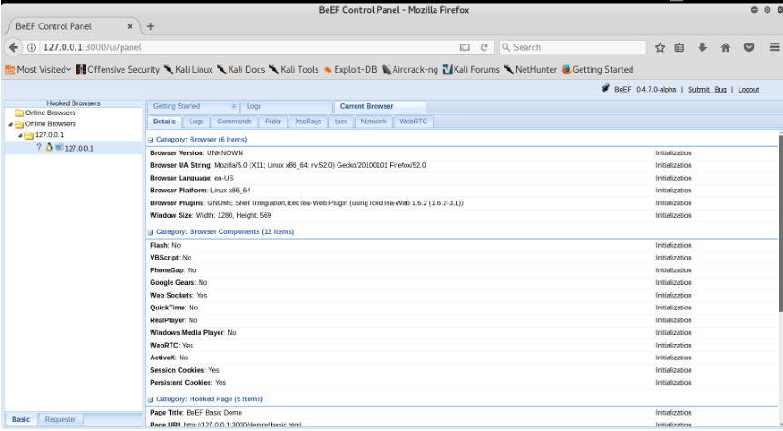Switch to Requester tab in Hooked Browsers panel
Viewport: 783px width, 431px height.
click(61, 419)
